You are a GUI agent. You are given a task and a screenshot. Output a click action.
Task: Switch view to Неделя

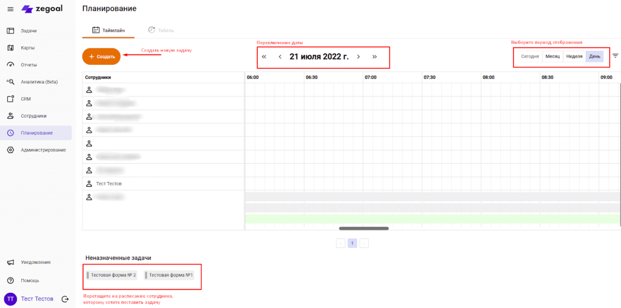tap(574, 56)
